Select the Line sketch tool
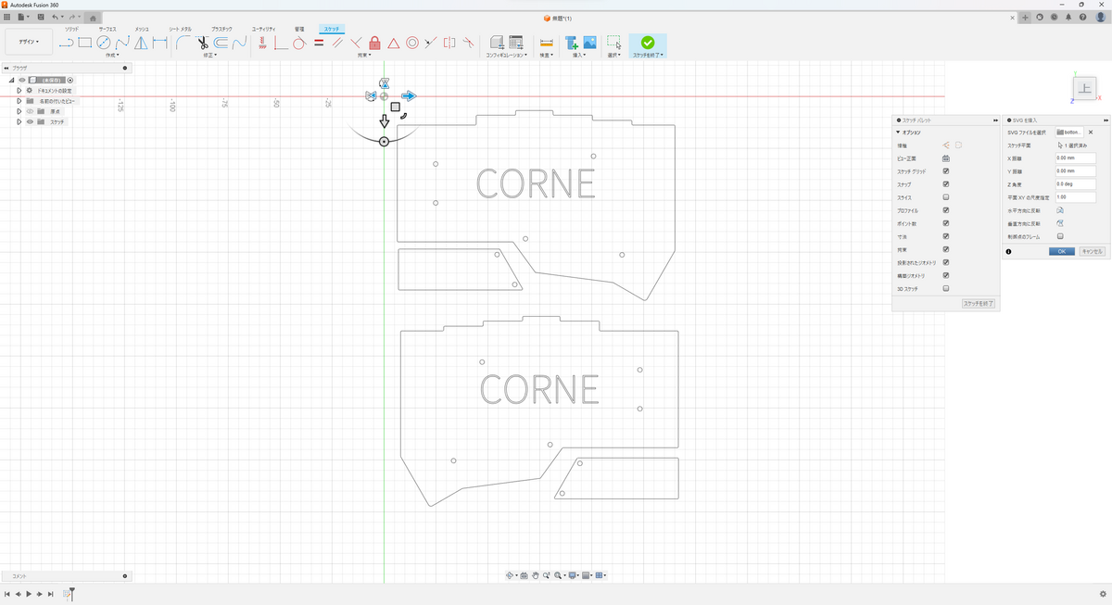 click(66, 43)
